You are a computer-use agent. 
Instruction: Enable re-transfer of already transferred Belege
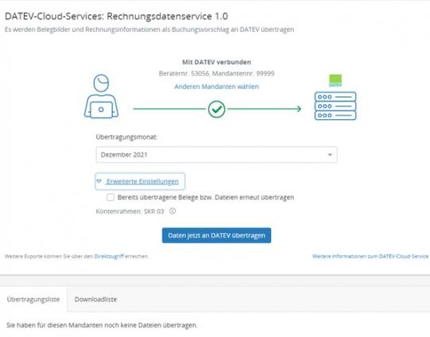click(110, 197)
